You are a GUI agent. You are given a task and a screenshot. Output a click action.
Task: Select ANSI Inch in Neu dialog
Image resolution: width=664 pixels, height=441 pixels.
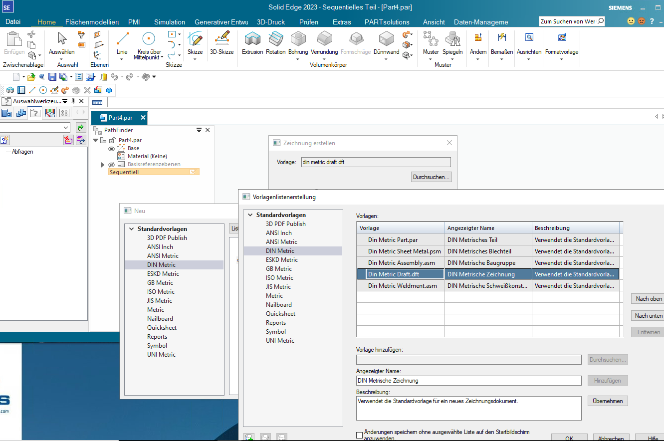point(160,247)
